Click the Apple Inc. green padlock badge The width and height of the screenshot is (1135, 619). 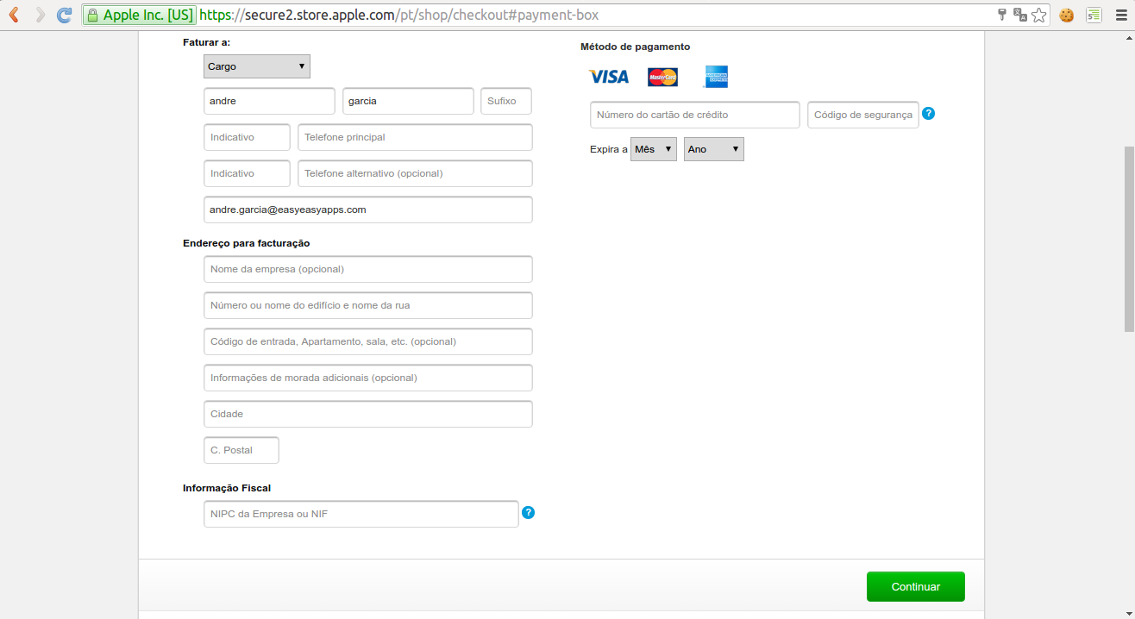click(140, 15)
